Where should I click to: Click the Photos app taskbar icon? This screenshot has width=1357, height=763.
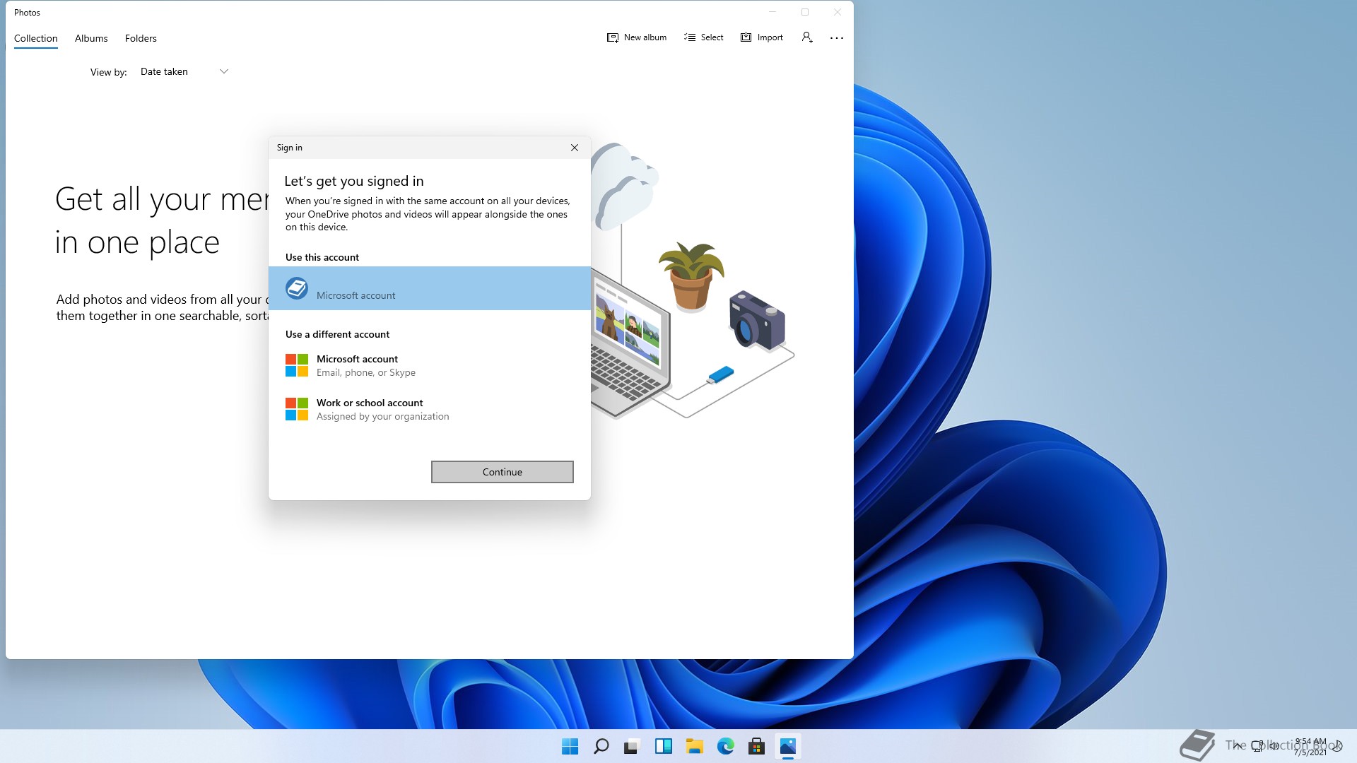[788, 746]
